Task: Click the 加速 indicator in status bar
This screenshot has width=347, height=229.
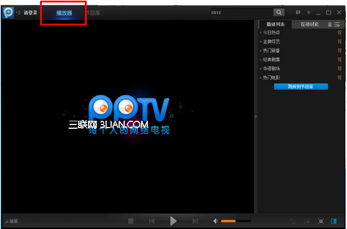Action: tap(11, 221)
